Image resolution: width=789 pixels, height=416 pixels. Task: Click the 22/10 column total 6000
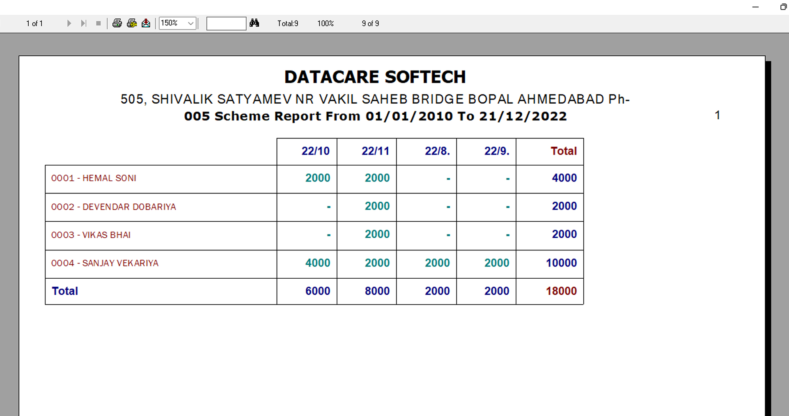tap(318, 291)
